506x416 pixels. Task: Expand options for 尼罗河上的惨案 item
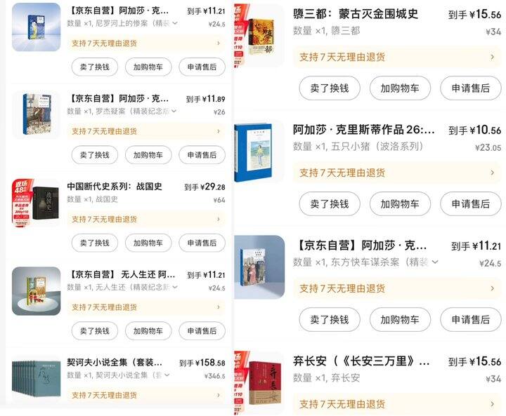[x=175, y=23]
